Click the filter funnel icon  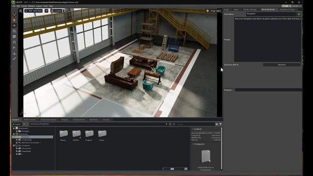pos(221,124)
